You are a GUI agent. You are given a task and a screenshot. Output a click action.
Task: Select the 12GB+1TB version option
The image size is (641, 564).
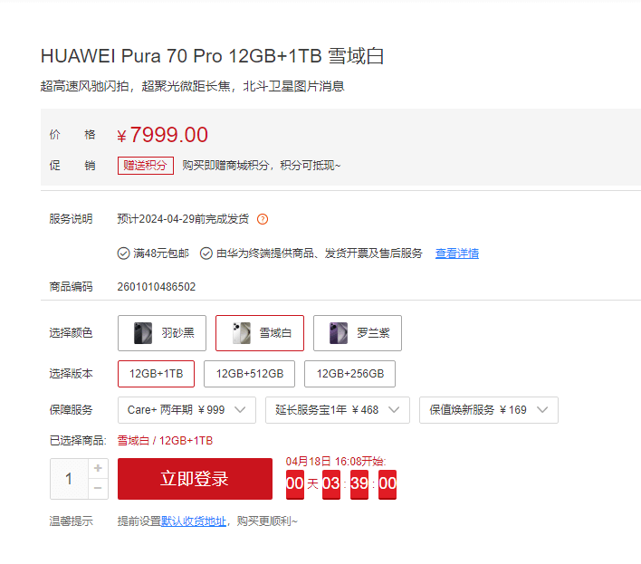click(x=156, y=374)
